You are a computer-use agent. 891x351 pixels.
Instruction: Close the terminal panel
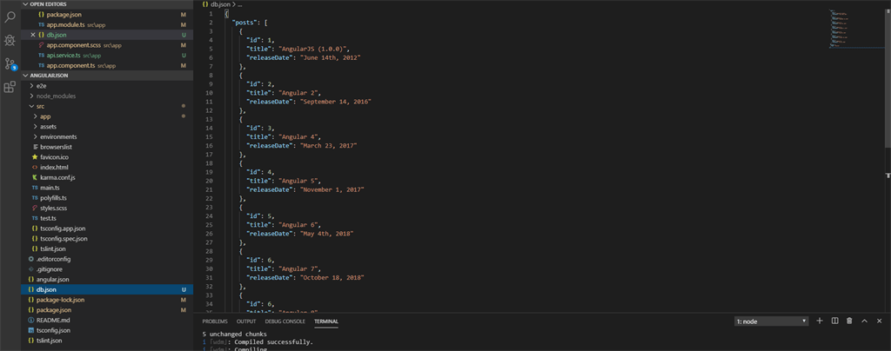point(880,321)
